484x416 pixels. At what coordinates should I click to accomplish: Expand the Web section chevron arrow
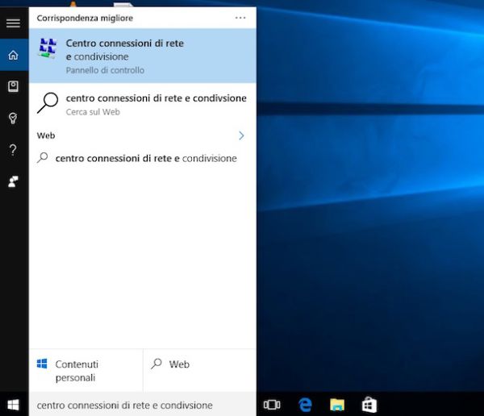click(241, 135)
